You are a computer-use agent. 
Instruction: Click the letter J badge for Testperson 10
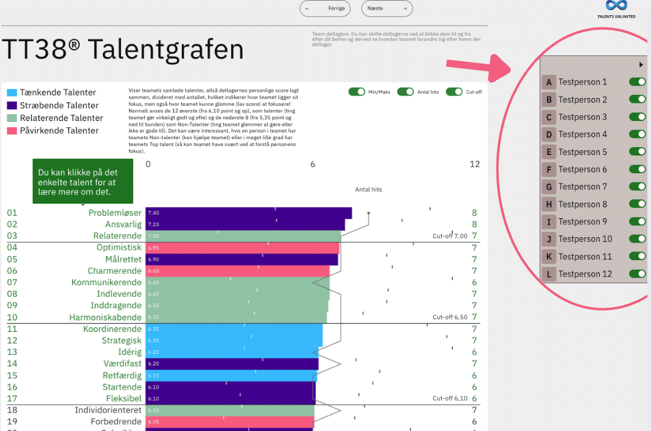pos(549,239)
